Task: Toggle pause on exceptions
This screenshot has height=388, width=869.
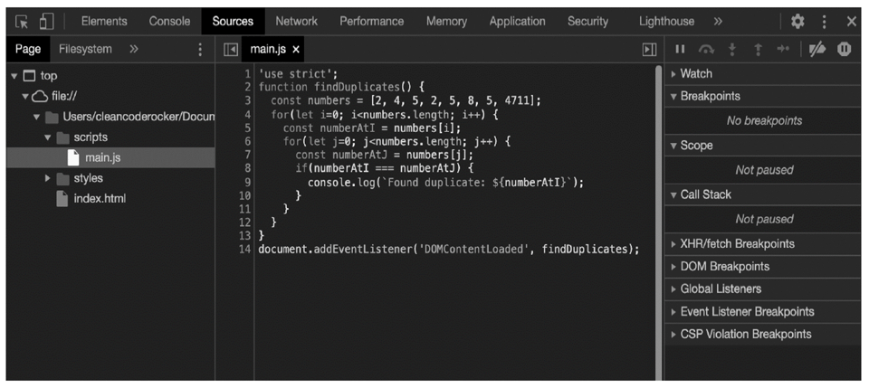Action: 844,49
